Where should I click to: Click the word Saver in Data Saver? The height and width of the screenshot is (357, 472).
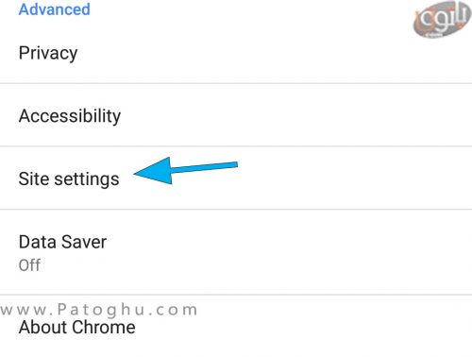pyautogui.click(x=84, y=242)
